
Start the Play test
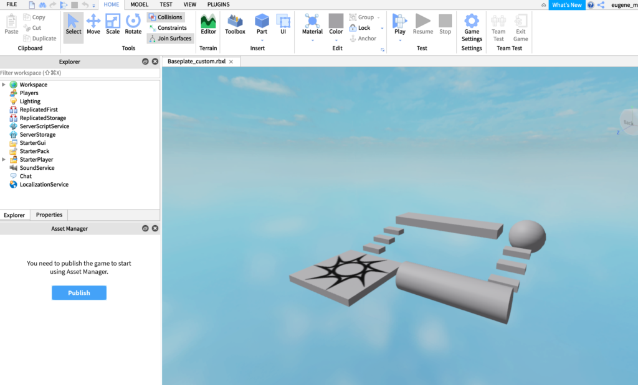point(399,24)
